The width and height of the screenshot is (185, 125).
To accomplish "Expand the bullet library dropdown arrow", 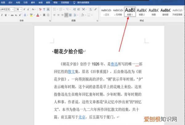I will 57,9.
